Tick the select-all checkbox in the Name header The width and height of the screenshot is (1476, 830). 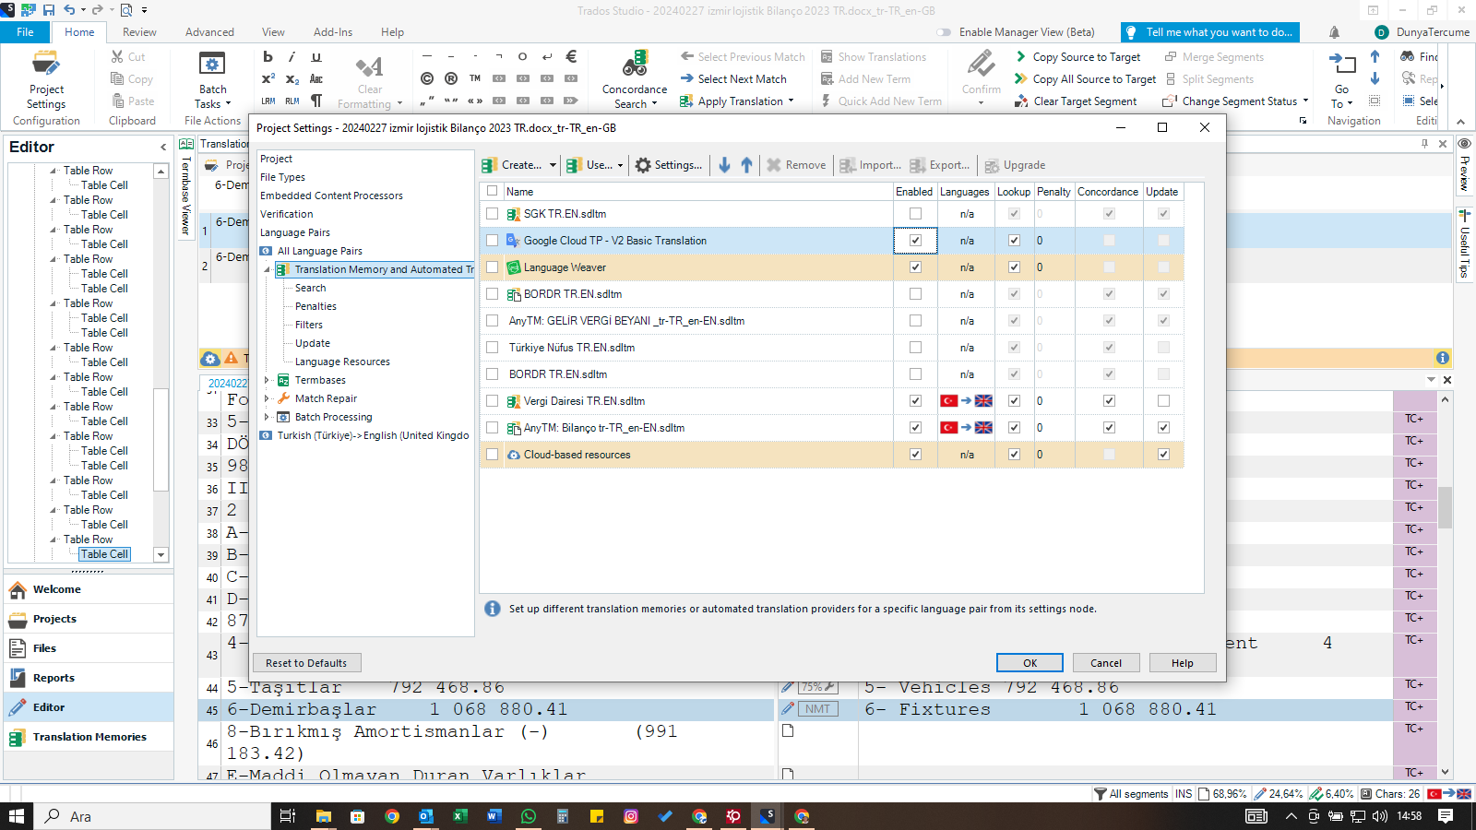pyautogui.click(x=492, y=192)
